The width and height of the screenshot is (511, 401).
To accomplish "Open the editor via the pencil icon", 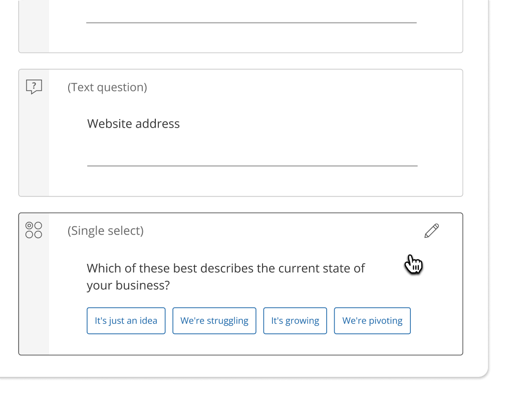I will [x=431, y=230].
